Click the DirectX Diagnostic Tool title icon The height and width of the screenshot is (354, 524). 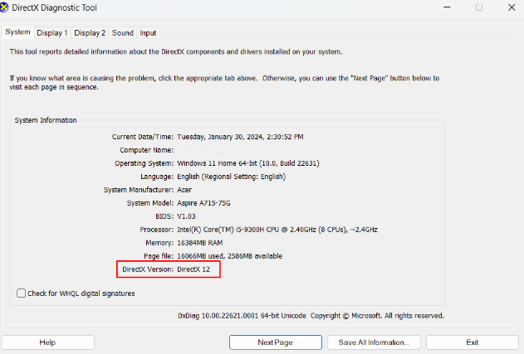(x=3, y=7)
